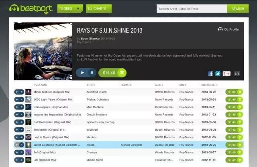Add Zef to cart
The height and width of the screenshot is (167, 257).
(x=234, y=152)
